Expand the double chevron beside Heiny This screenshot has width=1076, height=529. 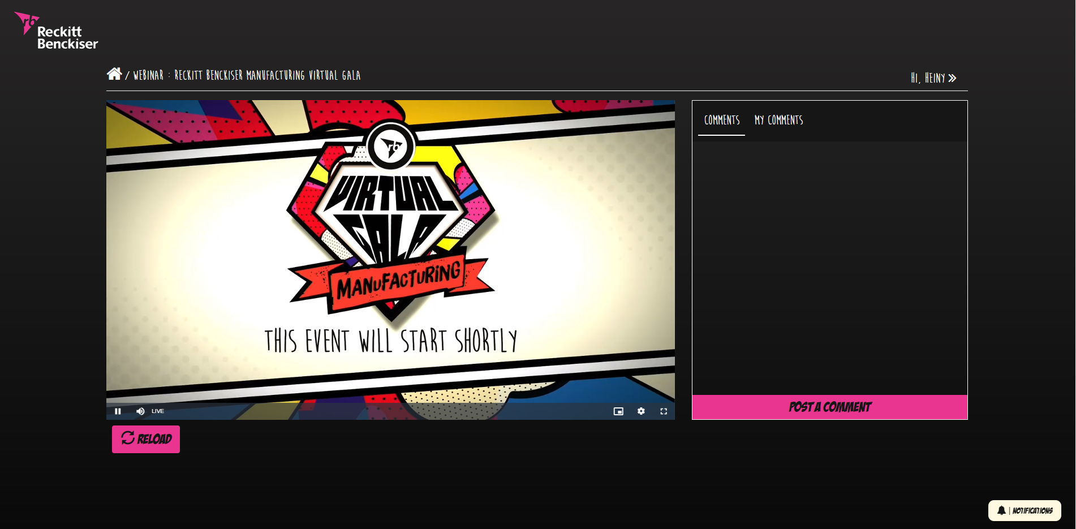953,78
